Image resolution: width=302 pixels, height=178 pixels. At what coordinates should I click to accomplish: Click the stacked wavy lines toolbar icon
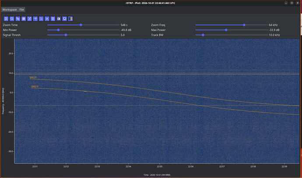click(18, 19)
